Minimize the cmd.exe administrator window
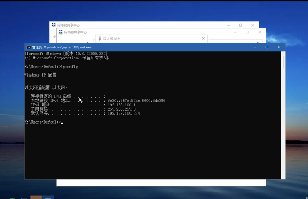Viewport: 308px width, 199px height. pos(255,47)
